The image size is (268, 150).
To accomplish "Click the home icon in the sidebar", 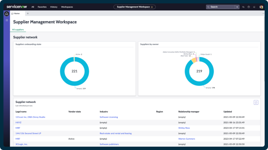I will (7, 14).
